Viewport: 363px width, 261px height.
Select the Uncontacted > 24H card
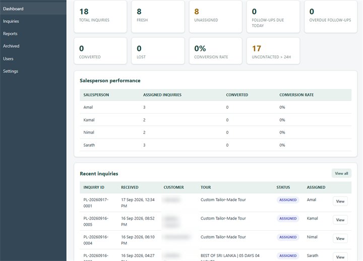click(273, 51)
